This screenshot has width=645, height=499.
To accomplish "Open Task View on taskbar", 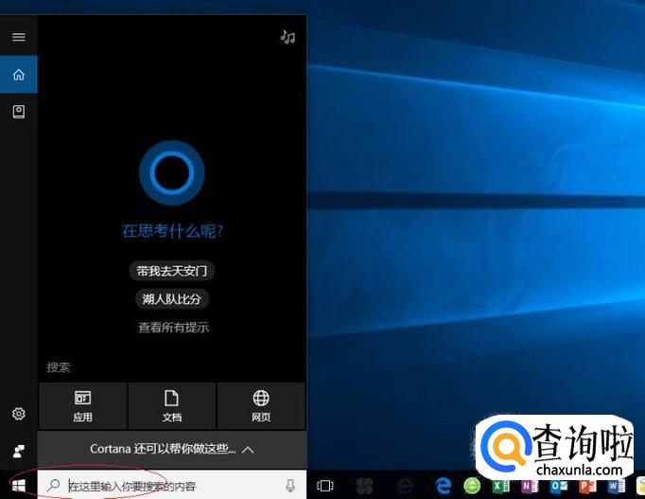I will coord(325,486).
